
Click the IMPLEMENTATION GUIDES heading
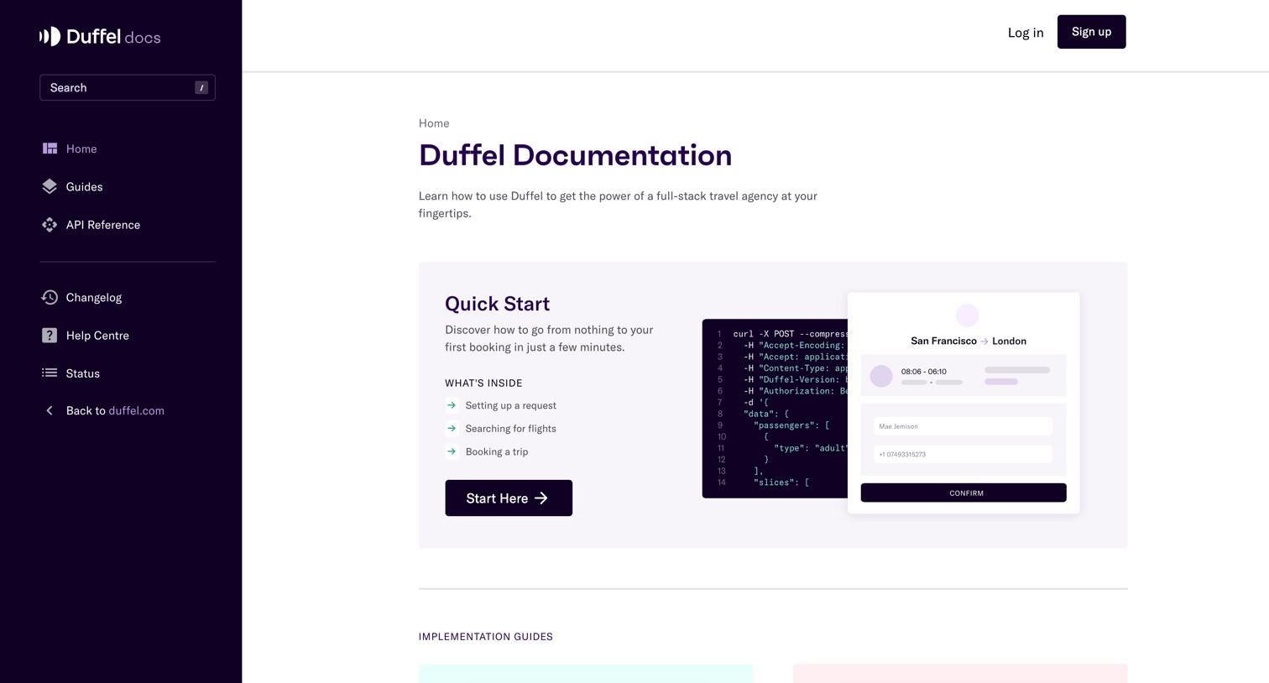click(486, 636)
